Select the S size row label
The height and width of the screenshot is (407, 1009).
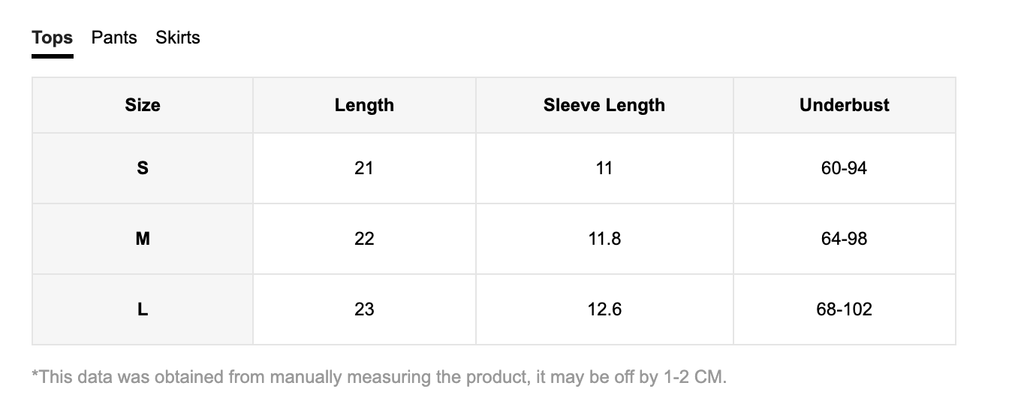click(x=143, y=168)
